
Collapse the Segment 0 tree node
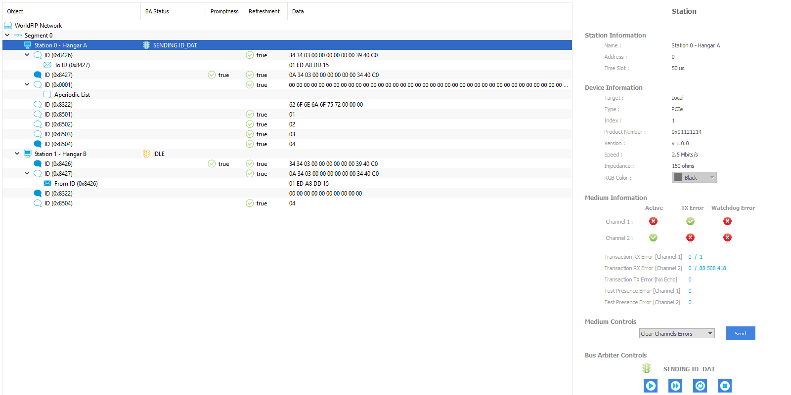tap(7, 36)
